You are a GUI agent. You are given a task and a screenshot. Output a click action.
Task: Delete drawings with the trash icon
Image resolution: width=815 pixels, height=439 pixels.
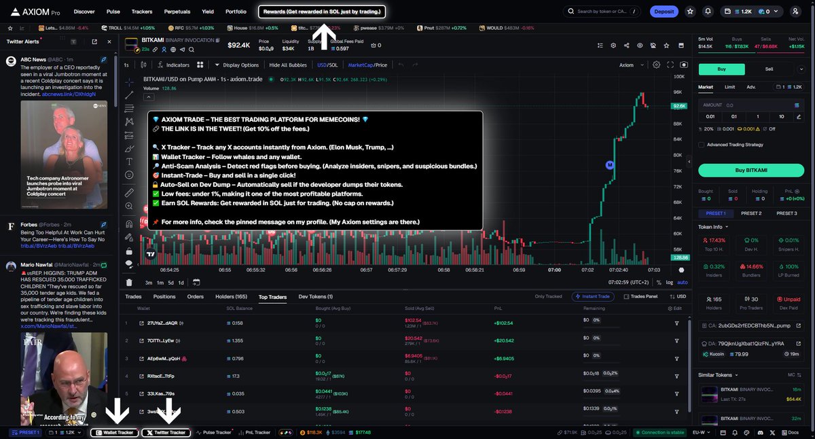(x=129, y=283)
